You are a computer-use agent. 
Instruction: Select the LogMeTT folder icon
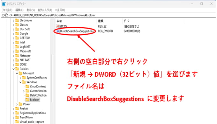pyautogui.click(x=17, y=47)
